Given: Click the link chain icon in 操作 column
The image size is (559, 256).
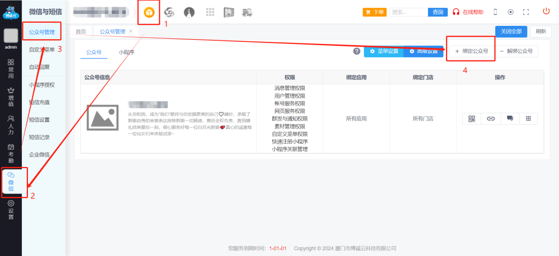Looking at the screenshot, I should click(491, 118).
